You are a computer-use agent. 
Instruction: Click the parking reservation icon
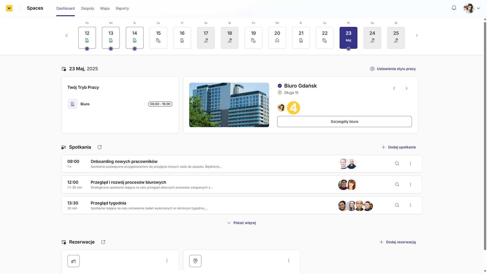tap(195, 261)
